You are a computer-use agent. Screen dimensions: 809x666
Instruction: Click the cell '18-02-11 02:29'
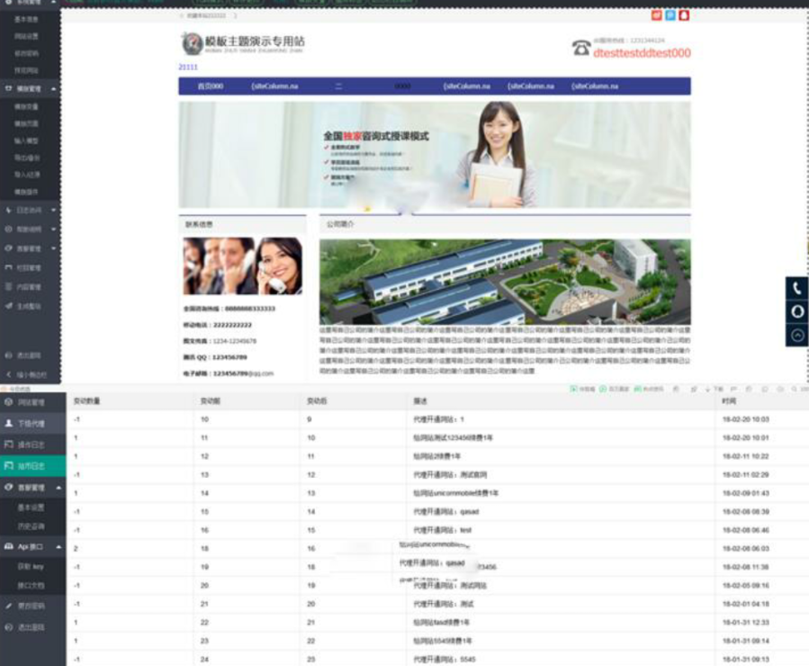(x=745, y=474)
